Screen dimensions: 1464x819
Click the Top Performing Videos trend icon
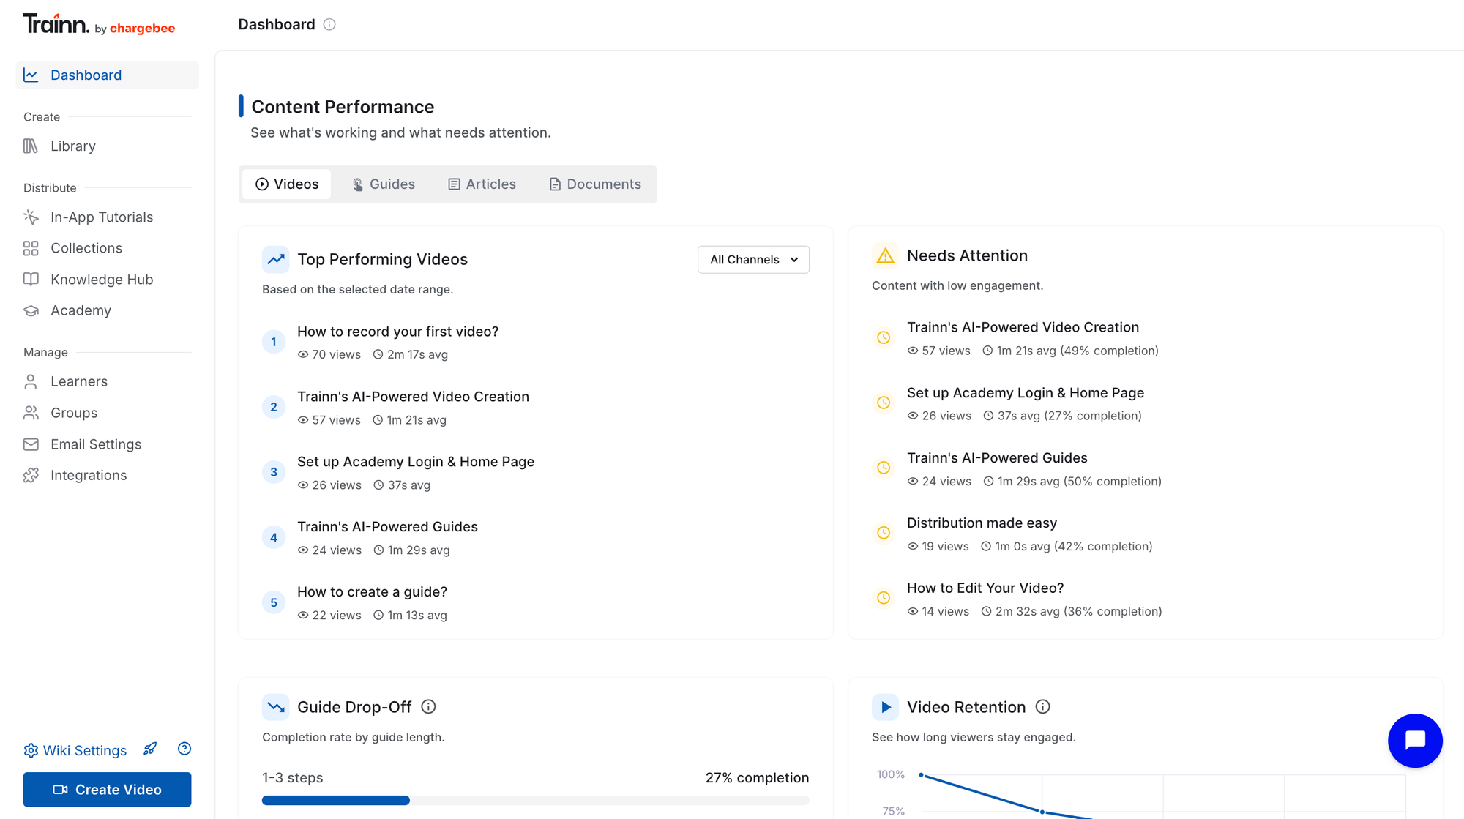[275, 259]
